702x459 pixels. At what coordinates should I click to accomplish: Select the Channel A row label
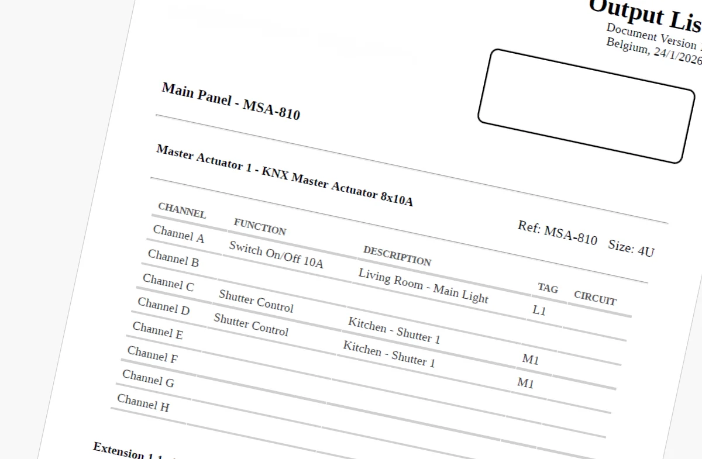coord(178,234)
